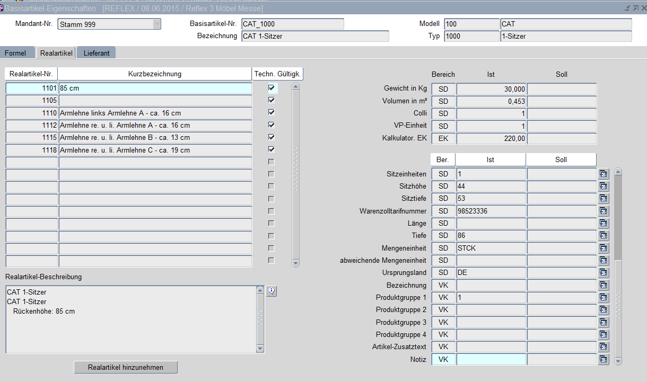The height and width of the screenshot is (382, 647).
Task: Open the detail icon for Sitzhöhe row
Action: coord(604,186)
